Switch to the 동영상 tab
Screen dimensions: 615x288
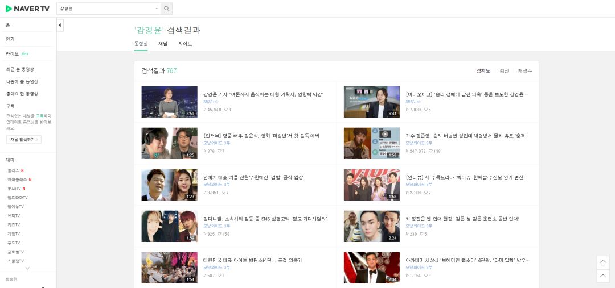(141, 44)
